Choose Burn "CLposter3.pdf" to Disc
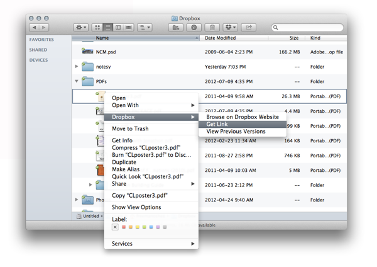 coord(151,155)
